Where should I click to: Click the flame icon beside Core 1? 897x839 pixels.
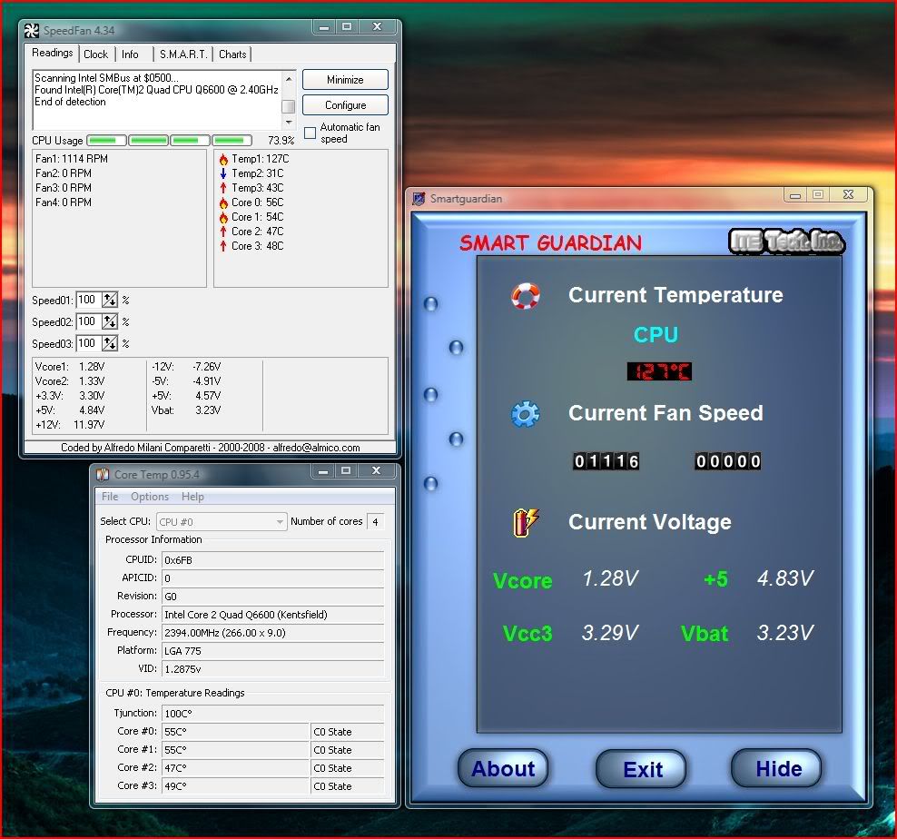coord(223,217)
